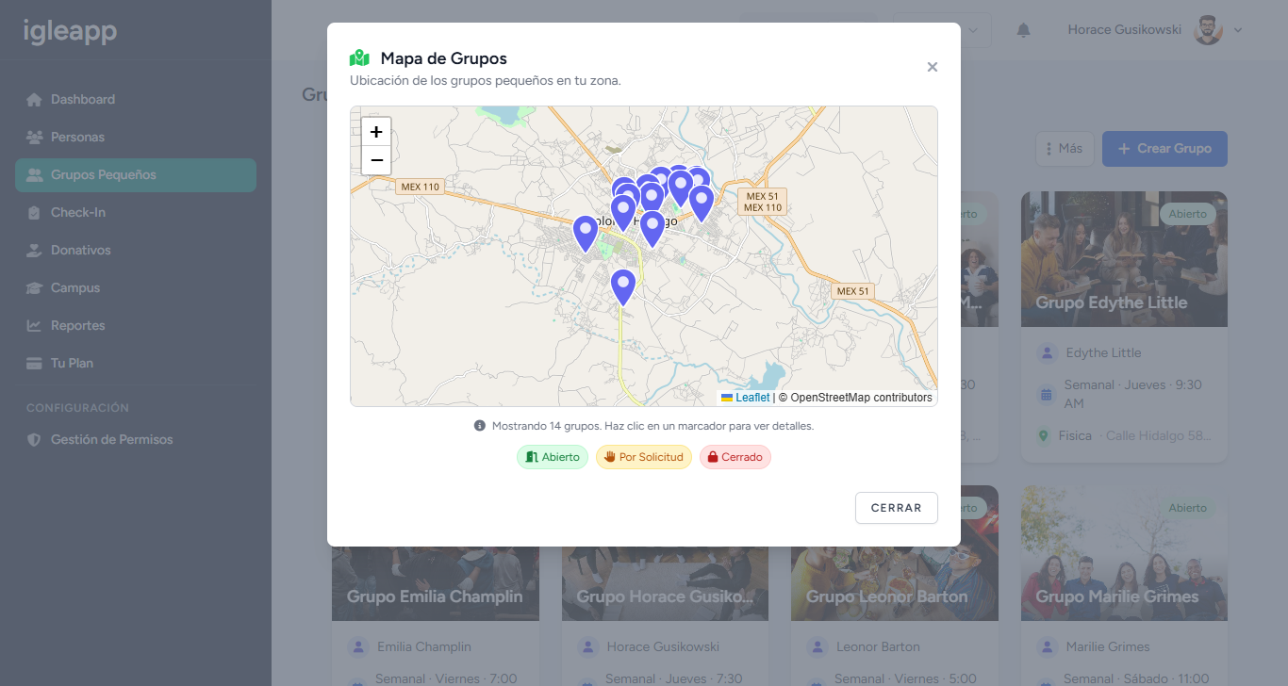Image resolution: width=1288 pixels, height=686 pixels.
Task: Click location pin icon for Calle Hidalgo
Action: [1043, 436]
